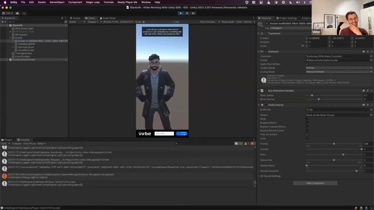Image resolution: width=374 pixels, height=210 pixels.
Task: Open the Animator component kebab menu
Action: (372, 51)
